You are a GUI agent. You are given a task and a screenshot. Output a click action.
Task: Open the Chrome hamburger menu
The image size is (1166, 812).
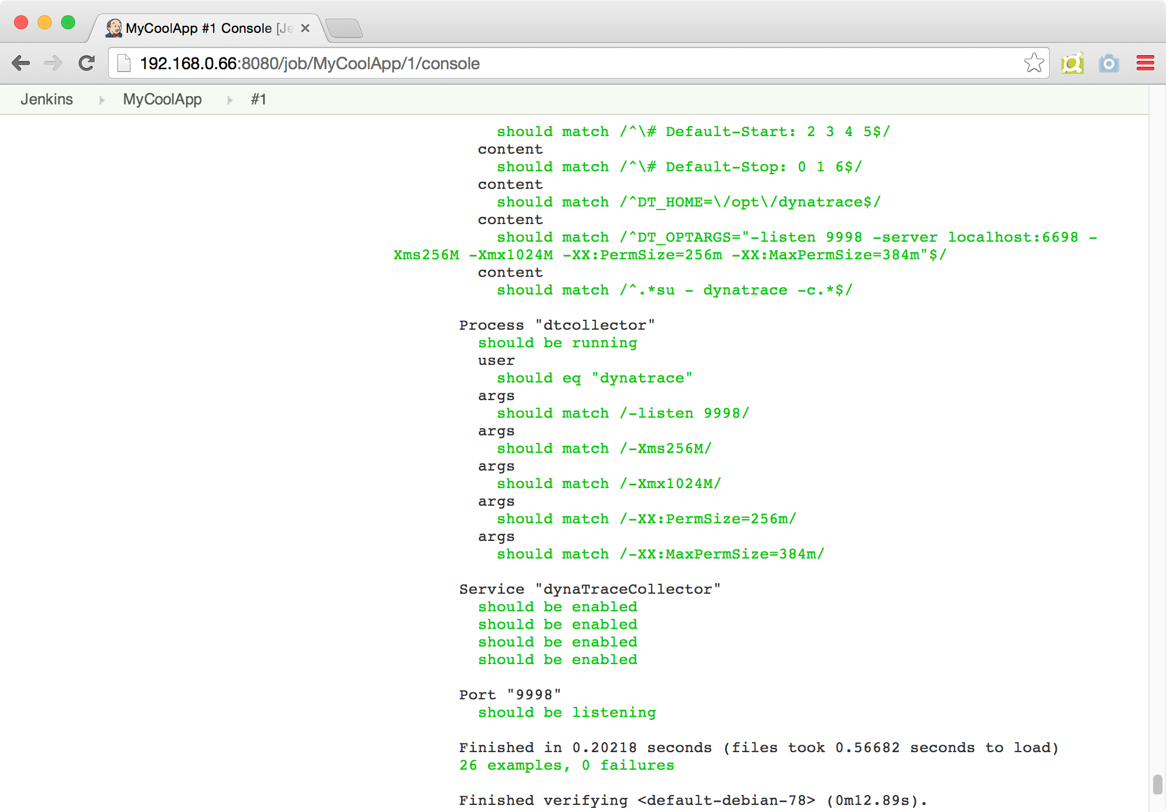(x=1144, y=63)
